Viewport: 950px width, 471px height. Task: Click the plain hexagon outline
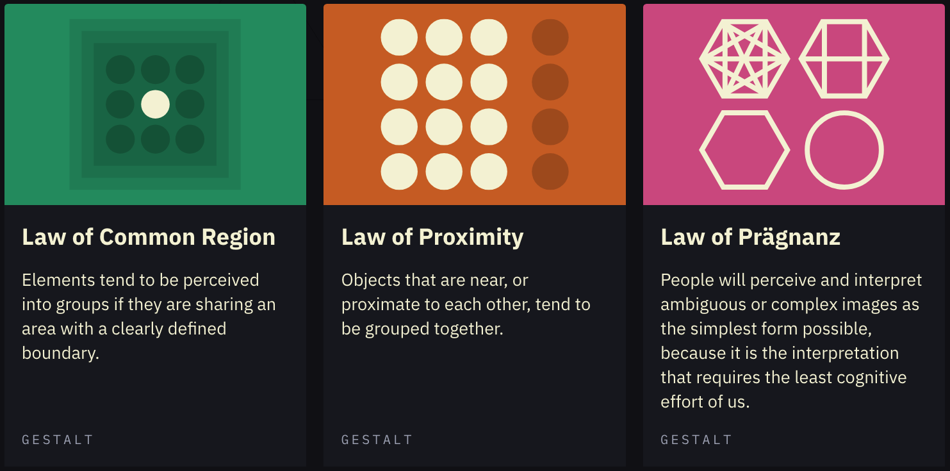[x=744, y=150]
